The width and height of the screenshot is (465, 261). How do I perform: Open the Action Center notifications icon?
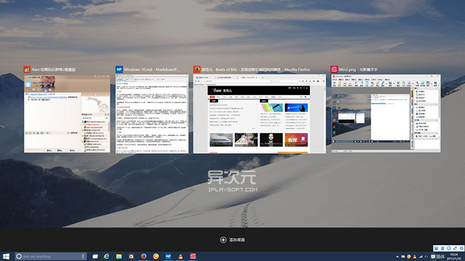[433, 256]
